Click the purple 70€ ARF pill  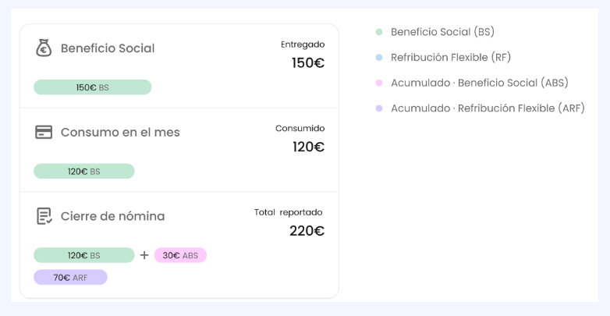coord(70,277)
